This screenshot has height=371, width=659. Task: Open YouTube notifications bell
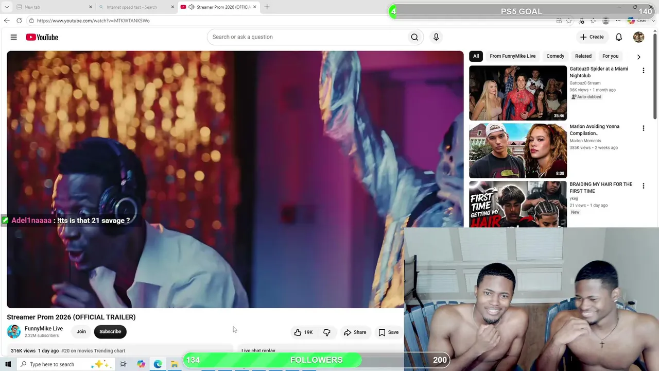(x=619, y=37)
